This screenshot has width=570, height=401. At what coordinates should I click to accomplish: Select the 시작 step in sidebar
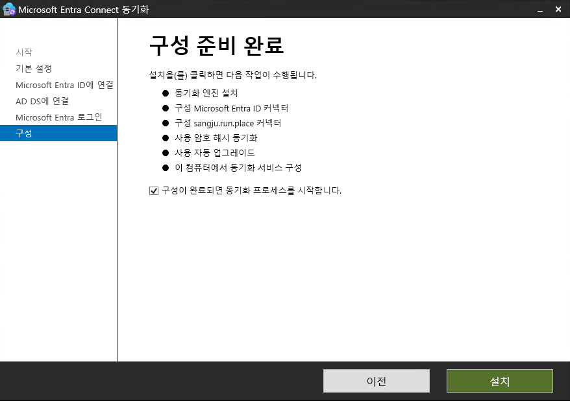click(x=24, y=52)
